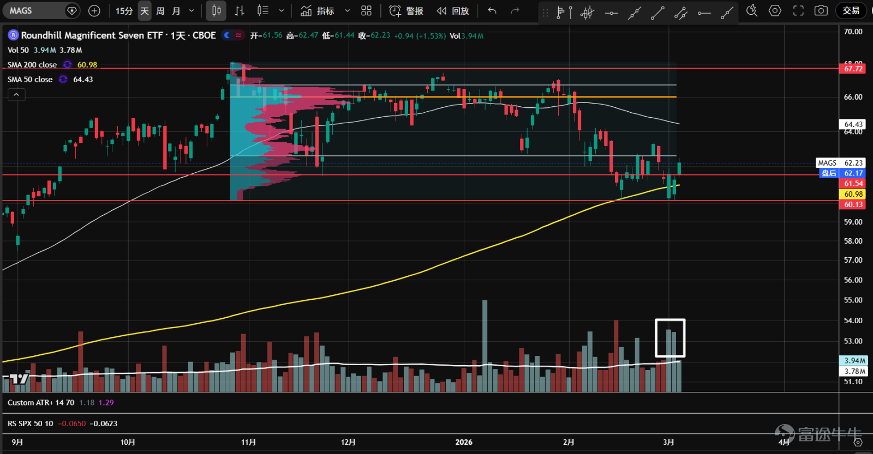Create an alert with 警报 button

[406, 11]
